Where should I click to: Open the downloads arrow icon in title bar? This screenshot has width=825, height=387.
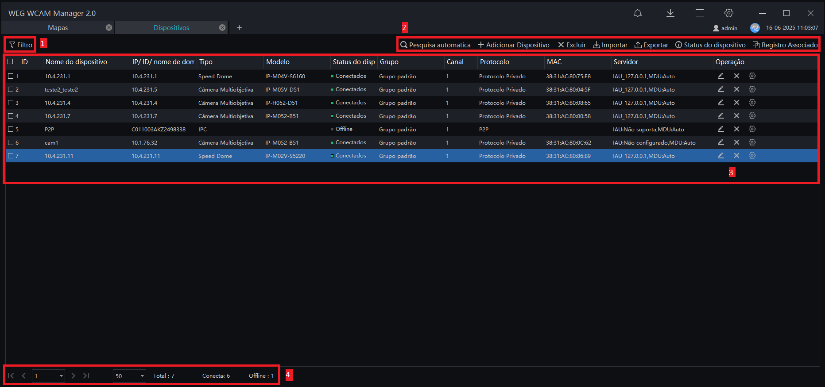(670, 13)
